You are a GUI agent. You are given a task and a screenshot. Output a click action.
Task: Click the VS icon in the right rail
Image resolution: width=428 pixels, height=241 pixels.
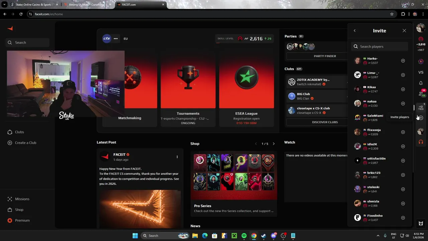tap(421, 72)
